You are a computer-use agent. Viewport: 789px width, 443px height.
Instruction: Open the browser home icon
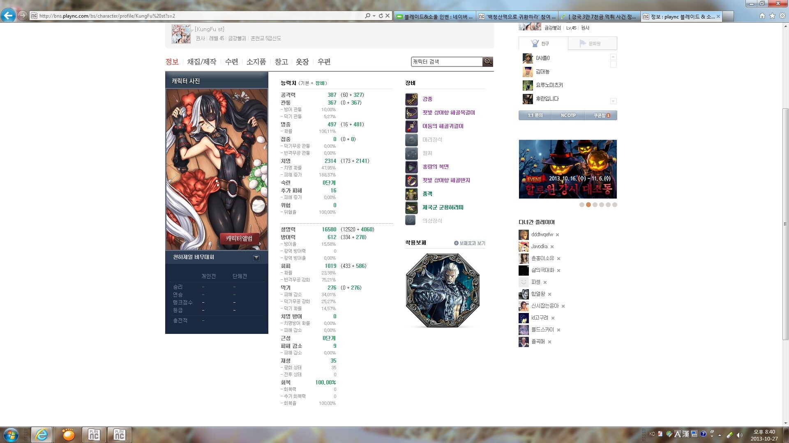click(762, 16)
